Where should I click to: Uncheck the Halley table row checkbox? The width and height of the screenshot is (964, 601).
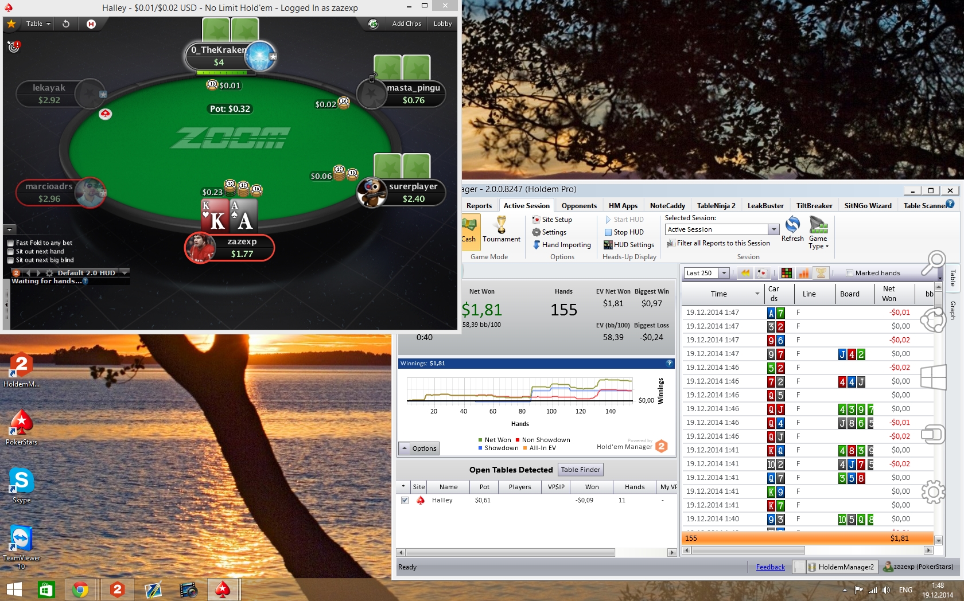coord(405,500)
